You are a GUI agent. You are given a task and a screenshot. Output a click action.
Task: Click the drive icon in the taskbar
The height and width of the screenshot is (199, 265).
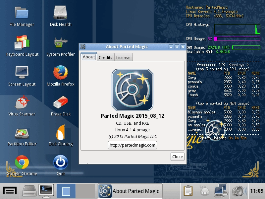29,191
